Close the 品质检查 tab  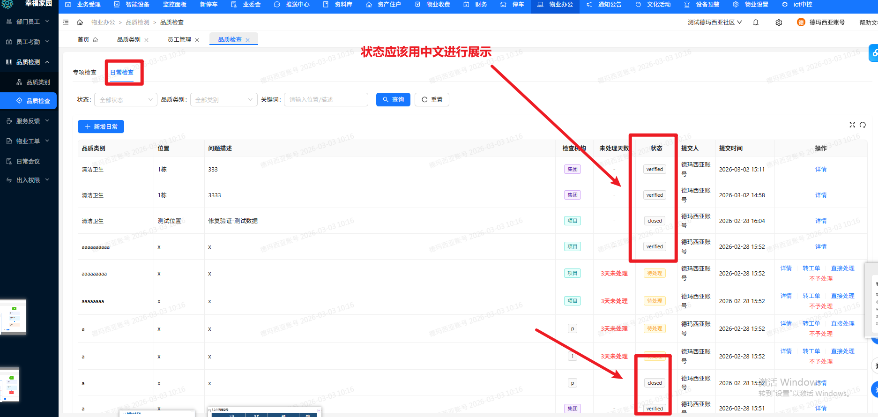[x=248, y=40]
